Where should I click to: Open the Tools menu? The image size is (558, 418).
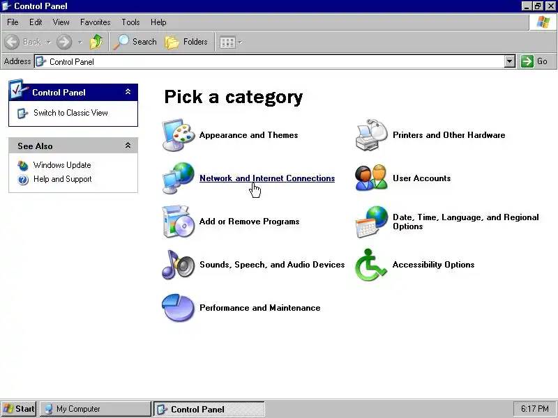(130, 22)
